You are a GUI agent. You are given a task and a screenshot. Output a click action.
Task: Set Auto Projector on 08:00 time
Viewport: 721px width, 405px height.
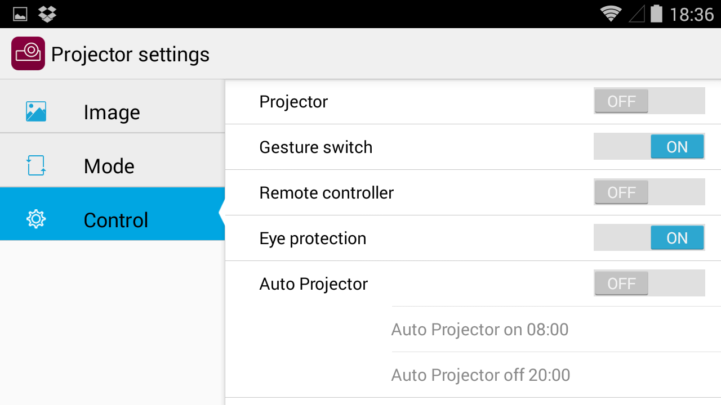coord(557,329)
